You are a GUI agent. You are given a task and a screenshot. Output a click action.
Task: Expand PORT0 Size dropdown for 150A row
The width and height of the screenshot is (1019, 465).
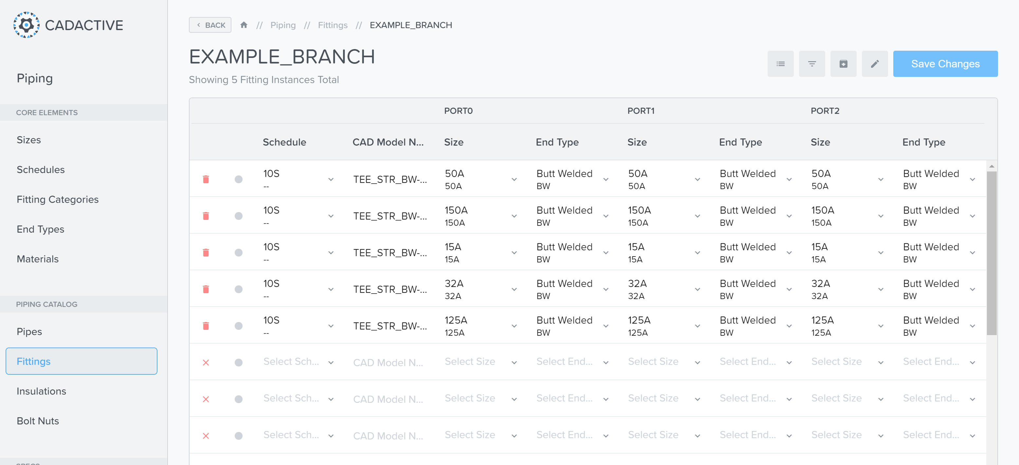[514, 216]
